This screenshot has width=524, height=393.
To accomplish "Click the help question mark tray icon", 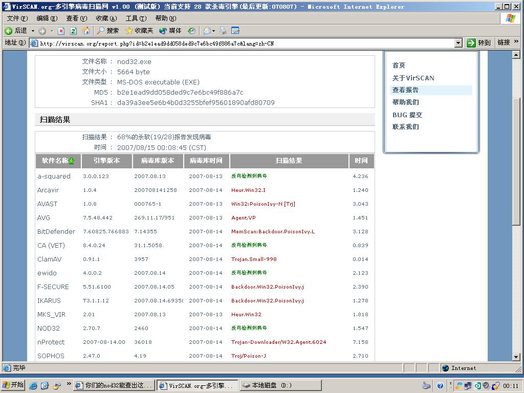I will click(x=440, y=386).
